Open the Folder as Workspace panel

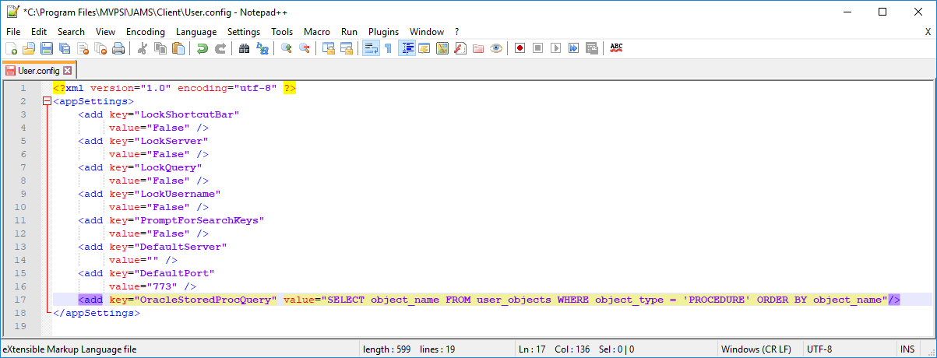coord(478,48)
